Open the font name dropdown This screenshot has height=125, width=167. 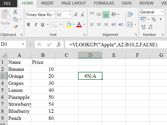point(54,15)
